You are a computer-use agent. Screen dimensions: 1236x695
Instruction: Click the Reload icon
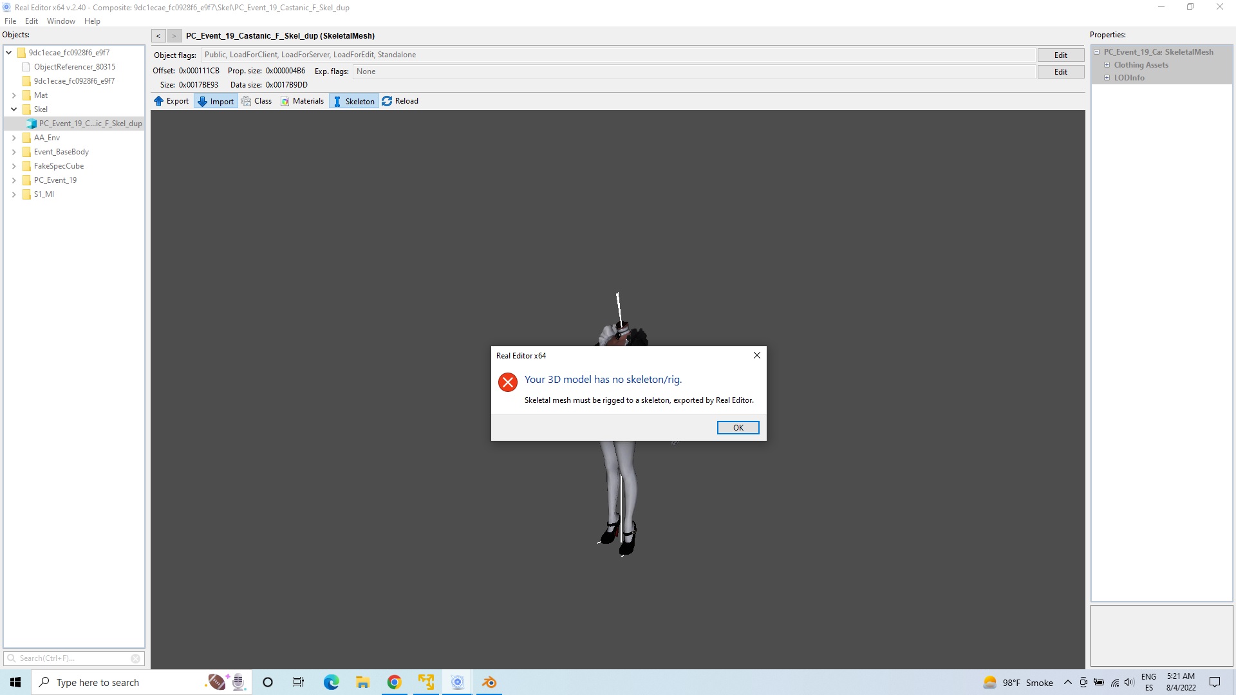[387, 101]
